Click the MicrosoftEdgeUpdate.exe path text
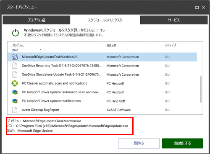This screenshot has height=154, width=210. [x=72, y=126]
